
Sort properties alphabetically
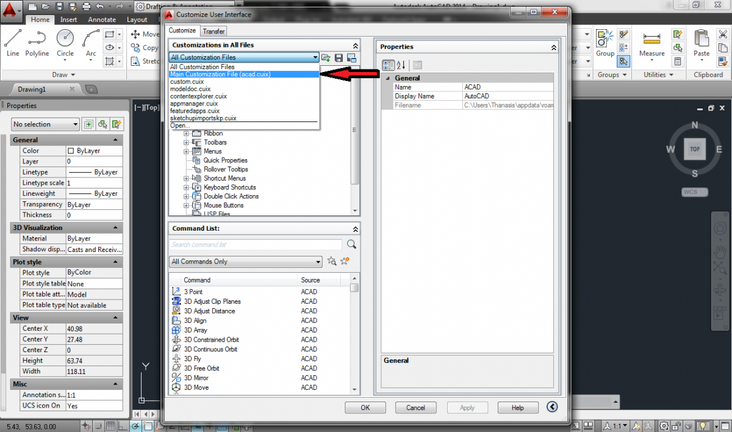click(x=401, y=65)
